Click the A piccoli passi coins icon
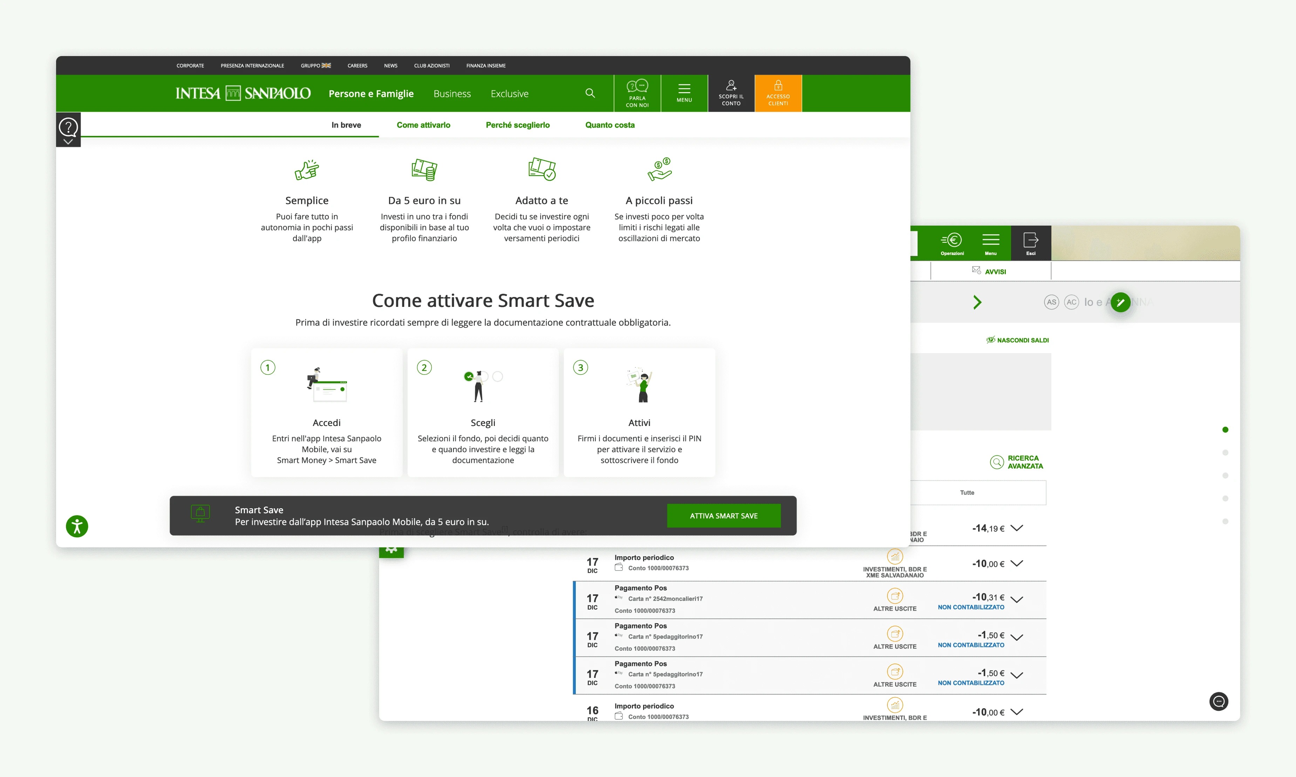Image resolution: width=1296 pixels, height=777 pixels. click(x=659, y=169)
